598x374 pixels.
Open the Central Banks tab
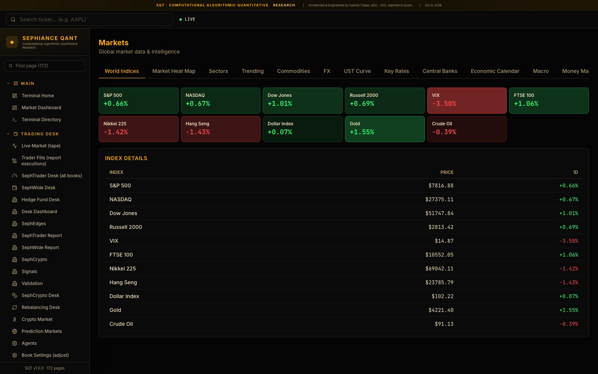[440, 71]
